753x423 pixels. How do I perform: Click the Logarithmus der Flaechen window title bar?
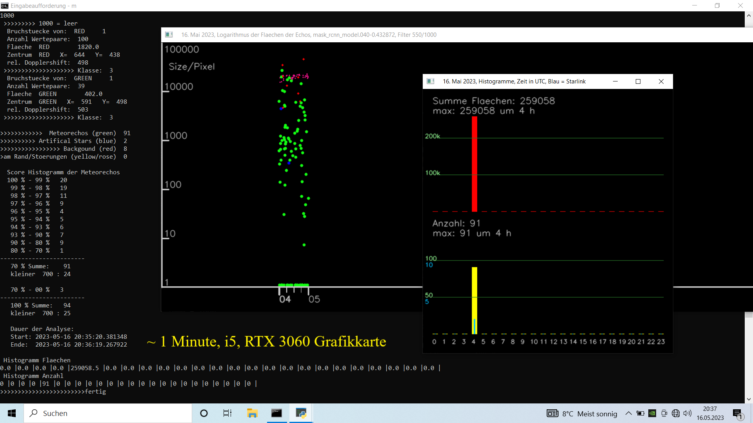[457, 34]
